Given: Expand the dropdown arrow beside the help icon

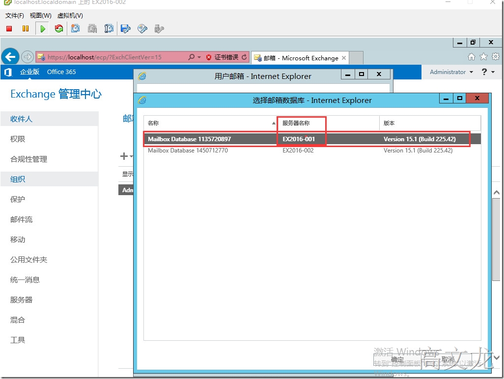Looking at the screenshot, I should [493, 72].
